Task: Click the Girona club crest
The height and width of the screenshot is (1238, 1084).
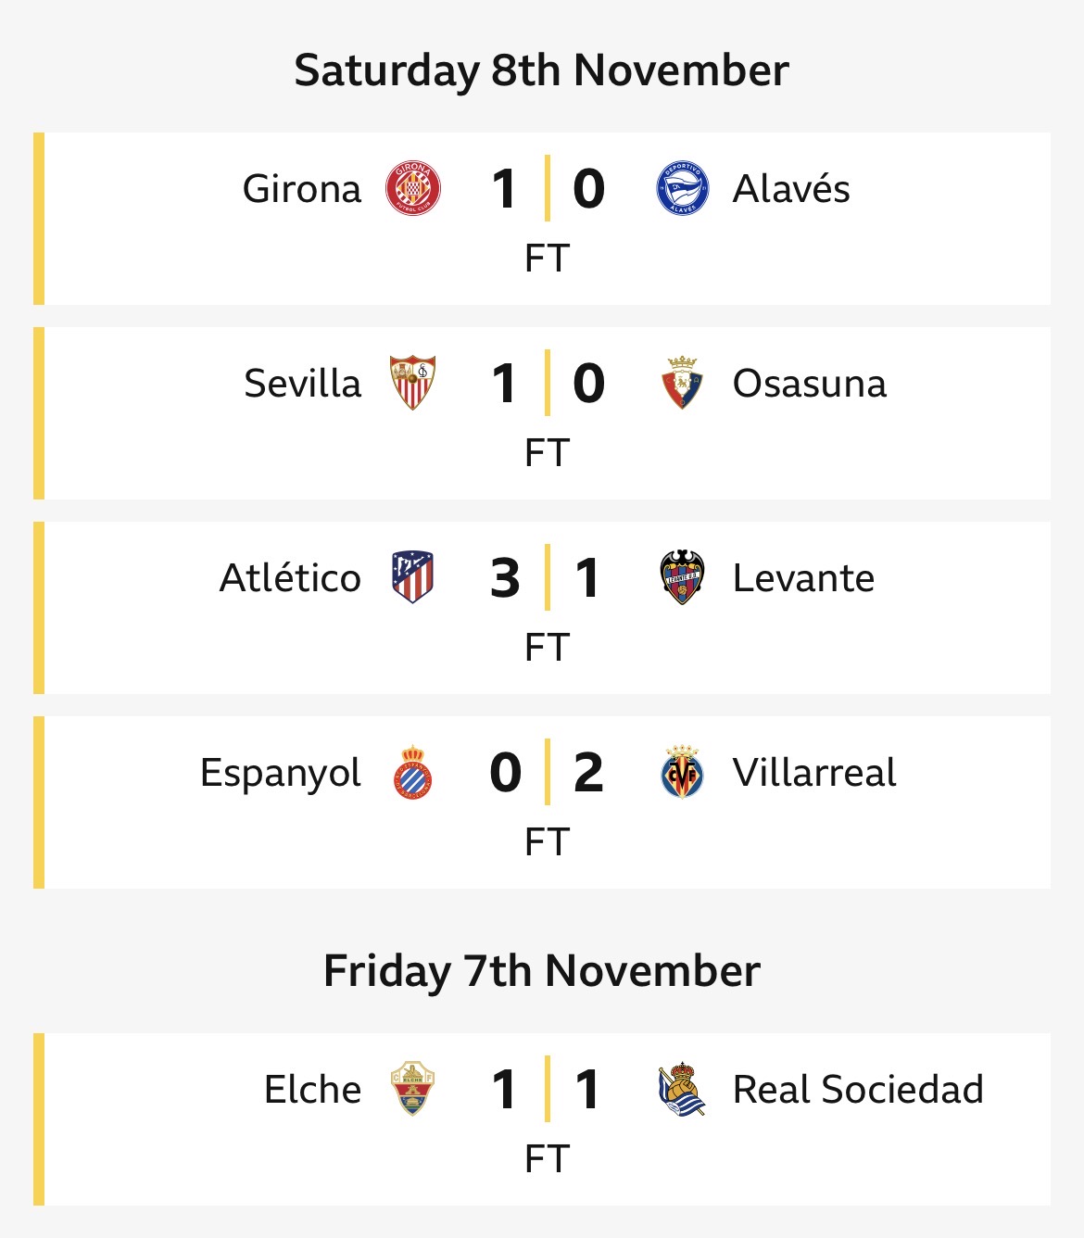Action: (x=413, y=189)
